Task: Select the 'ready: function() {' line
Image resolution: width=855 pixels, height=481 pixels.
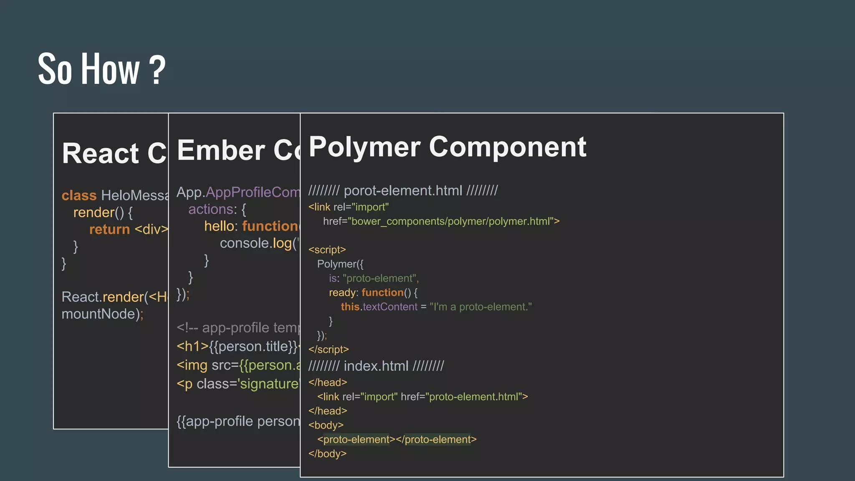Action: click(x=373, y=293)
